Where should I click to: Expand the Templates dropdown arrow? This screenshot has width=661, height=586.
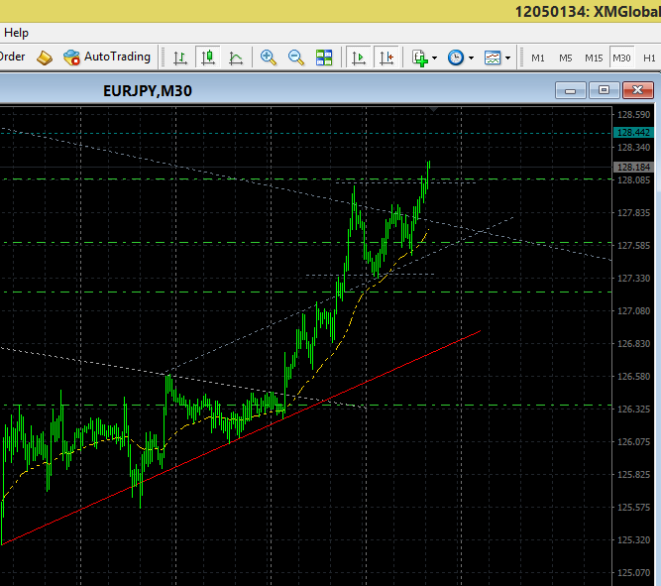coord(508,58)
